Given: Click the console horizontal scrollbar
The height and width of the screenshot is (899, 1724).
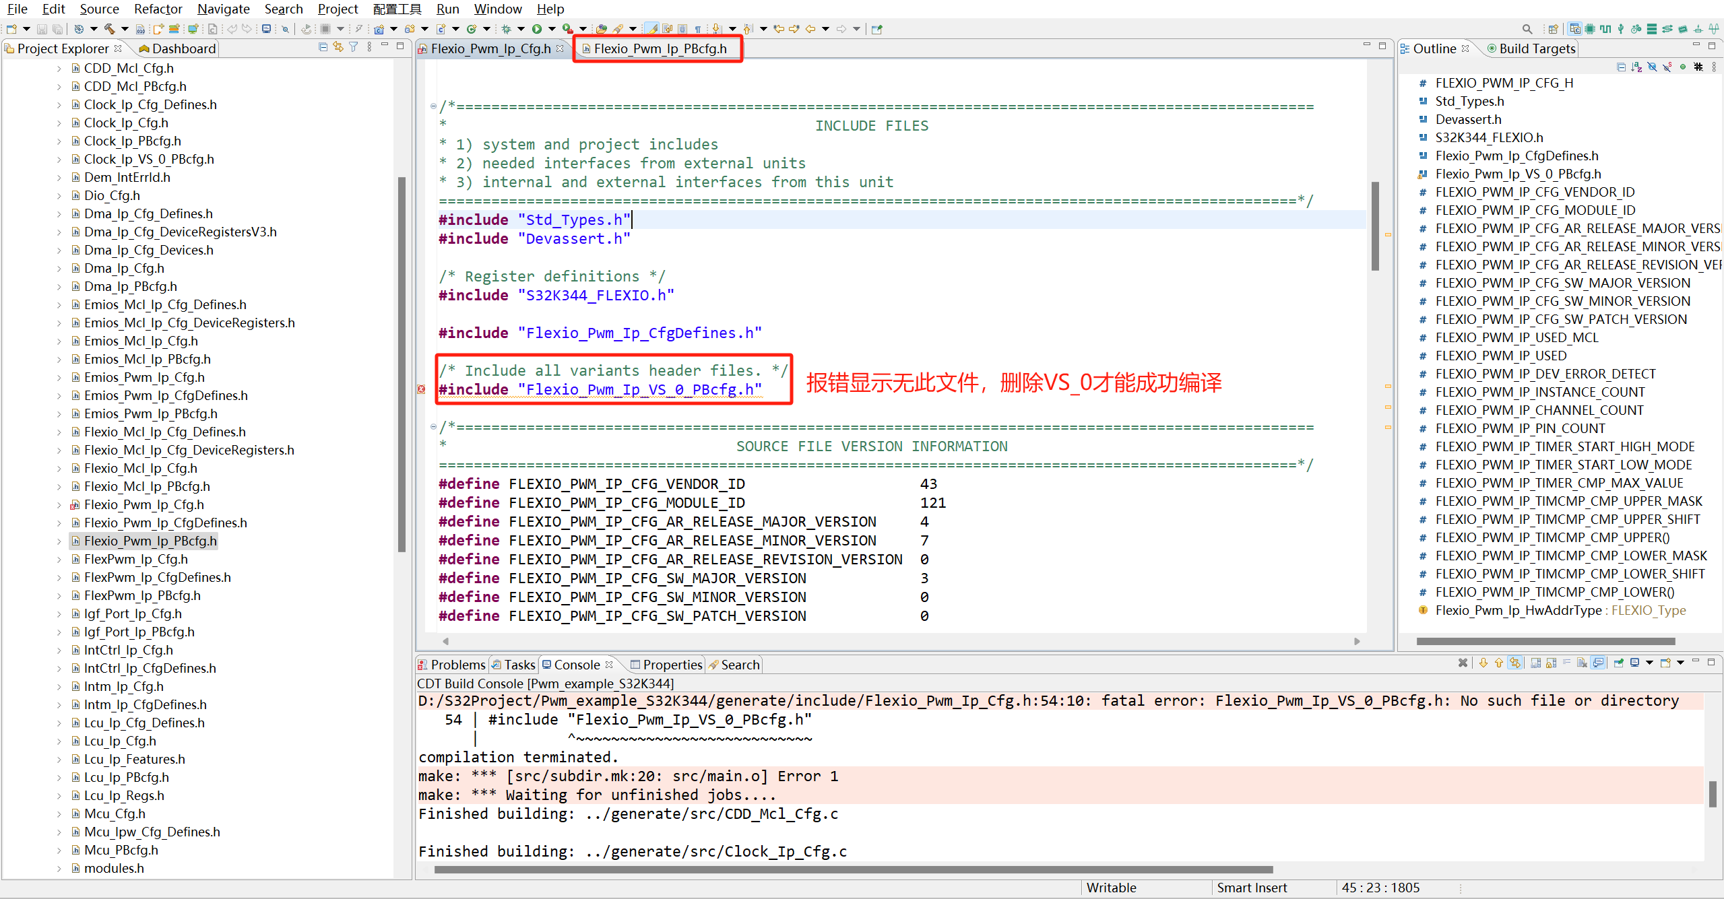Looking at the screenshot, I should tap(853, 869).
